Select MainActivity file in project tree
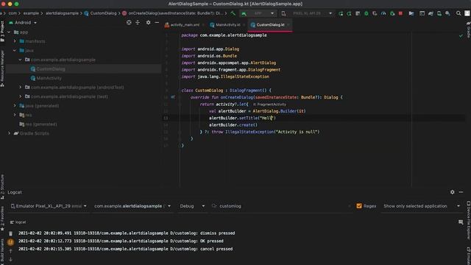This screenshot has height=265, width=471. [x=49, y=78]
